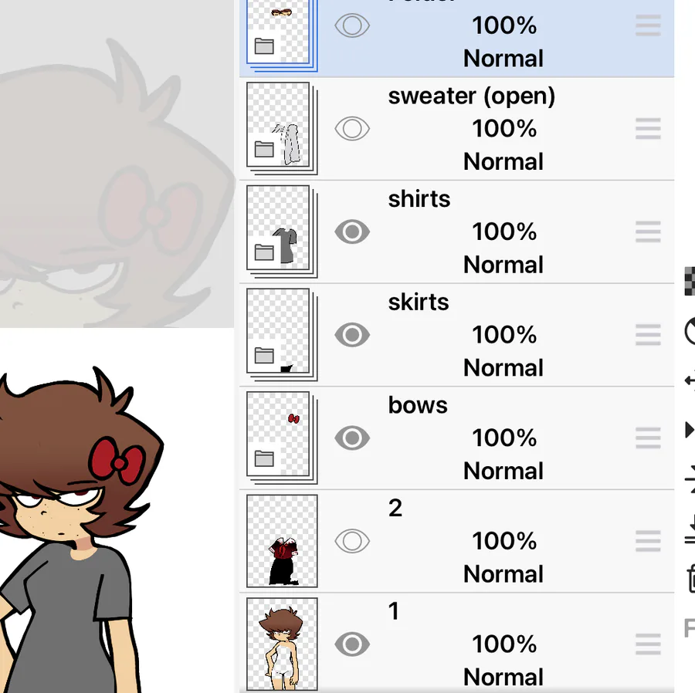The height and width of the screenshot is (693, 695).
Task: Click the layer name 2
Action: [395, 508]
